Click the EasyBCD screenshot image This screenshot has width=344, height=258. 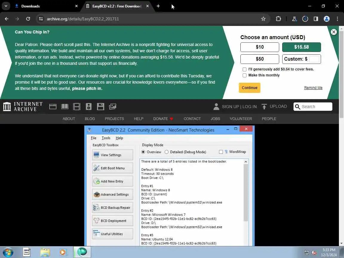point(169,186)
